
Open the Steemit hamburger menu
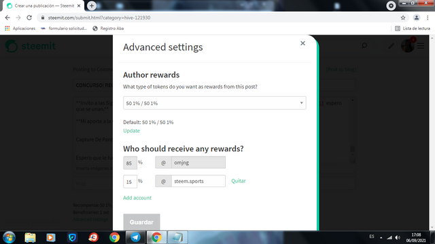pos(421,46)
